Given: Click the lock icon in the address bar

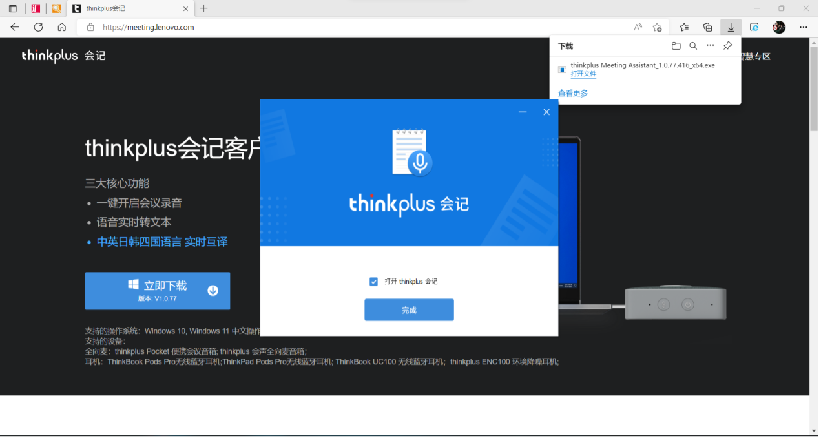Looking at the screenshot, I should [90, 27].
